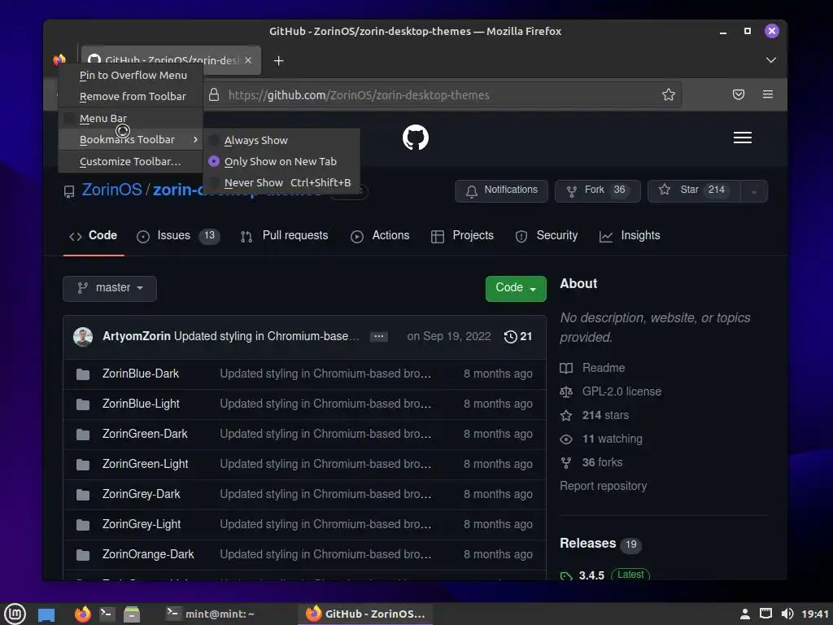Open the Star lists dropdown arrow
The width and height of the screenshot is (833, 625).
tap(753, 191)
